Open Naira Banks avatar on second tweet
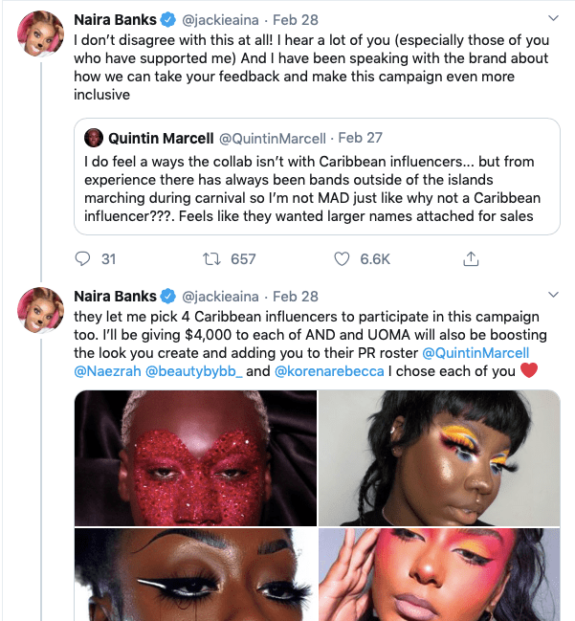The width and height of the screenshot is (575, 621). [x=40, y=310]
